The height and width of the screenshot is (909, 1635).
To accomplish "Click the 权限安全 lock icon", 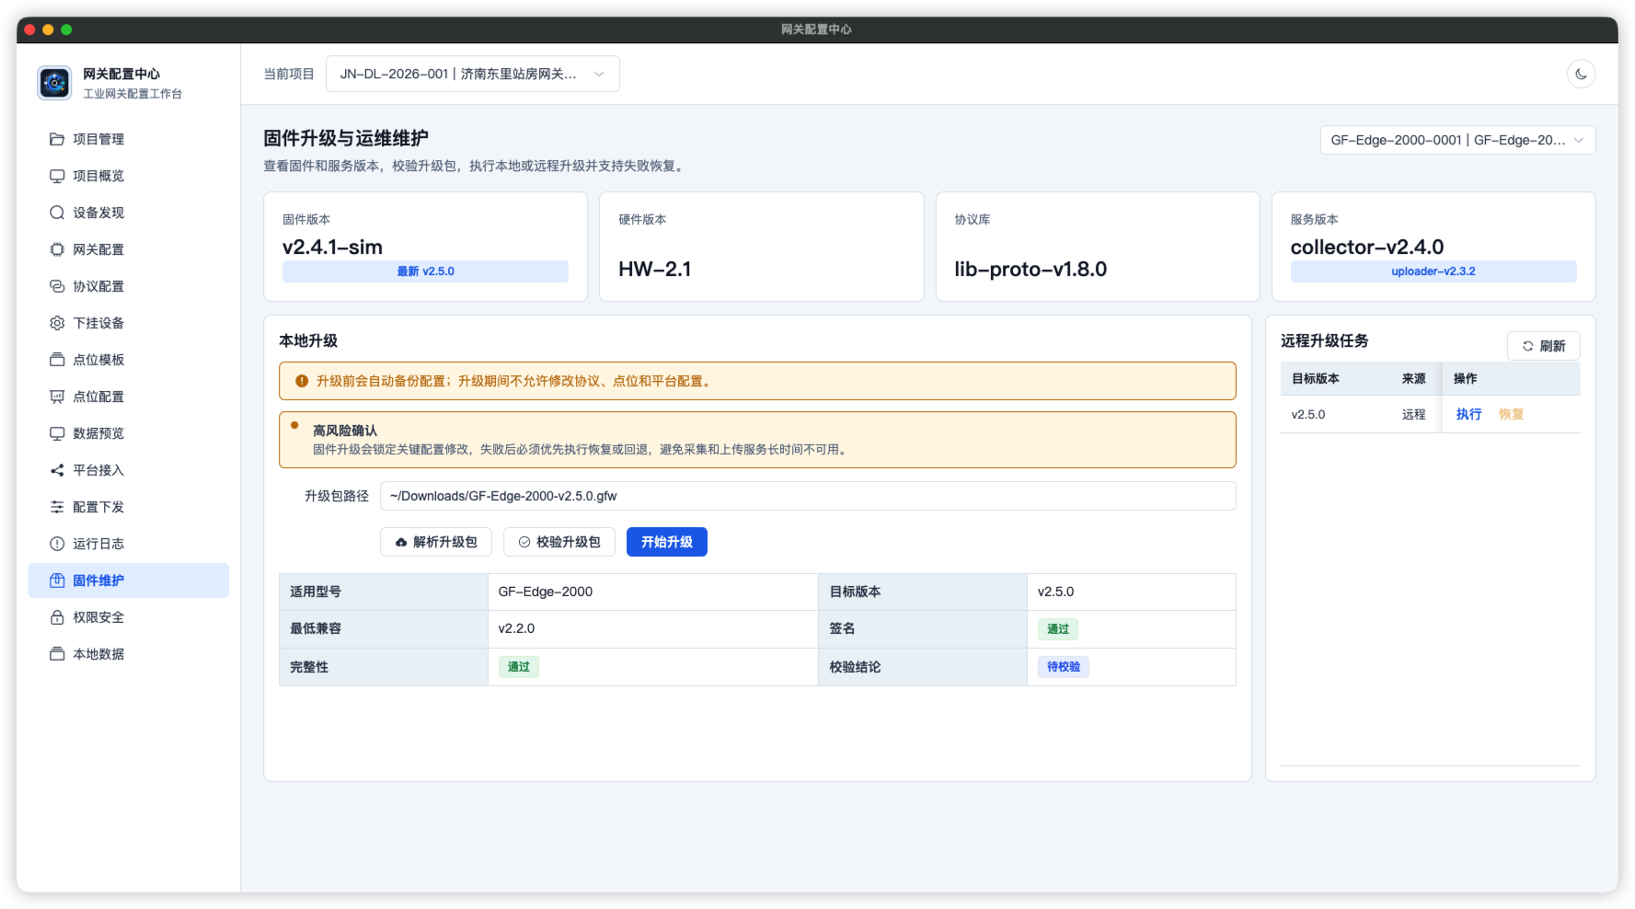I will [57, 617].
